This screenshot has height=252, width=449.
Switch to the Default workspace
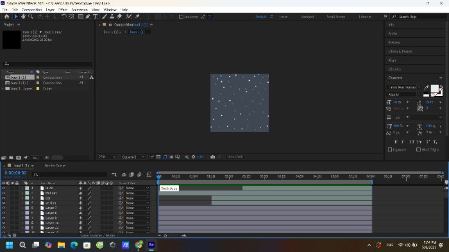[260, 17]
